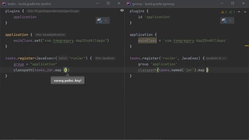249x140 pixels.
Task: Click 'application' plugin in kotlin plugins block
Action: (x=25, y=17)
